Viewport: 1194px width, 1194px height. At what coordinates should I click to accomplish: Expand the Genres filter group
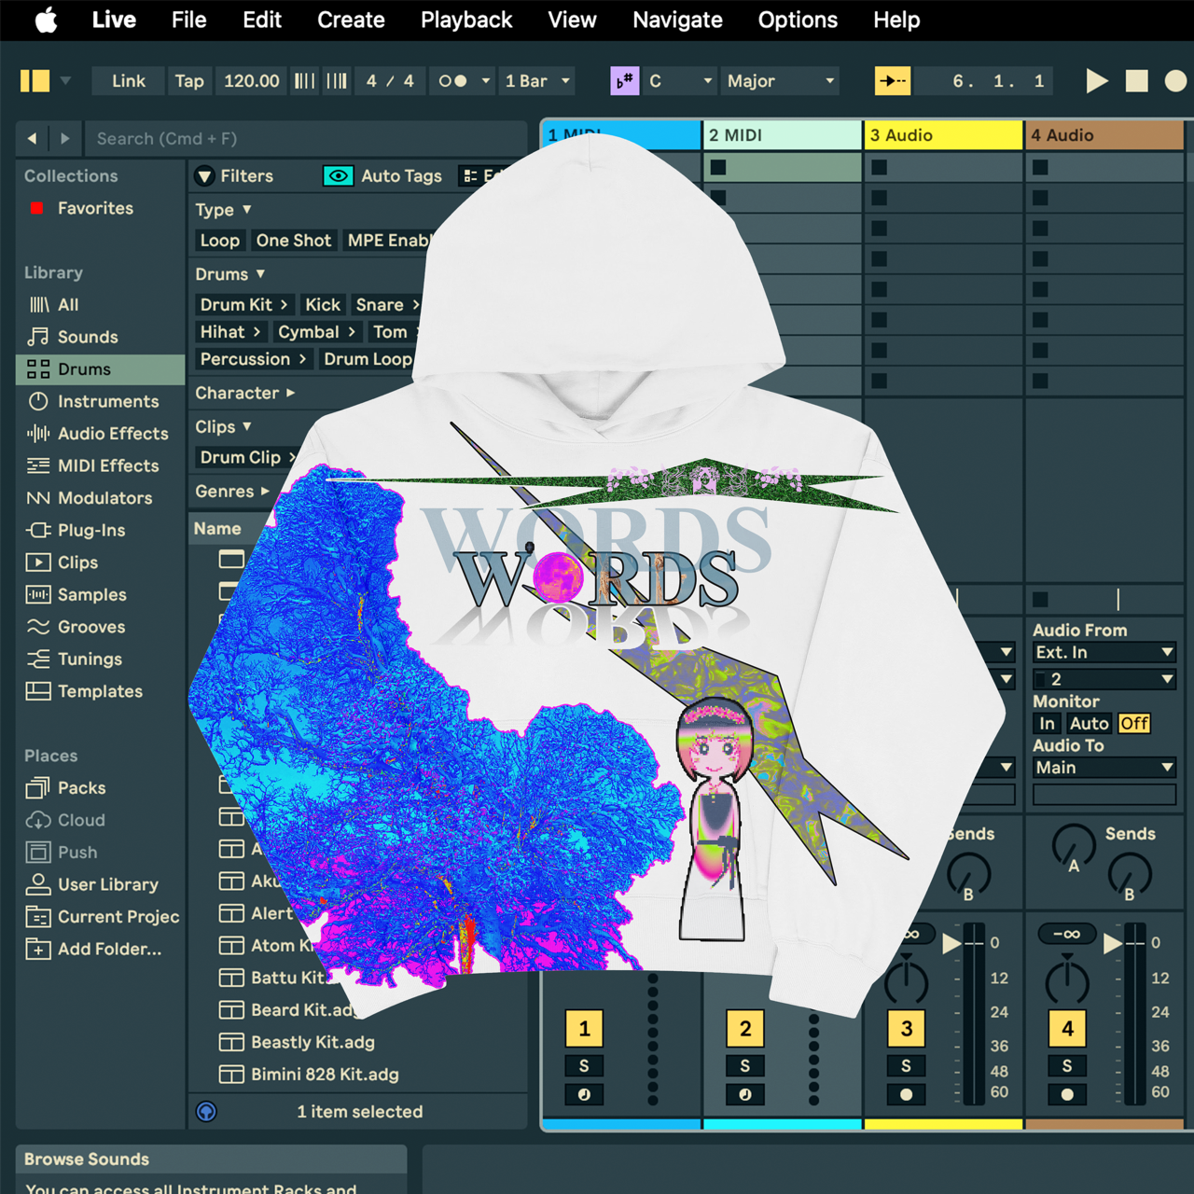tap(265, 492)
